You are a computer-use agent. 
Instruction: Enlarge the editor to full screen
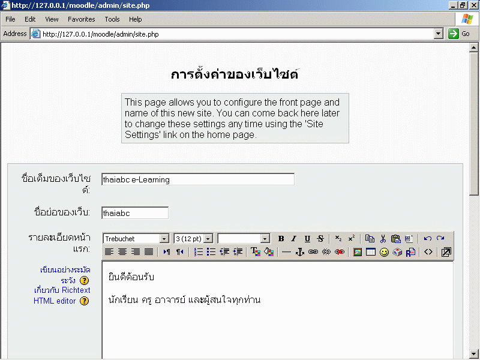(446, 252)
